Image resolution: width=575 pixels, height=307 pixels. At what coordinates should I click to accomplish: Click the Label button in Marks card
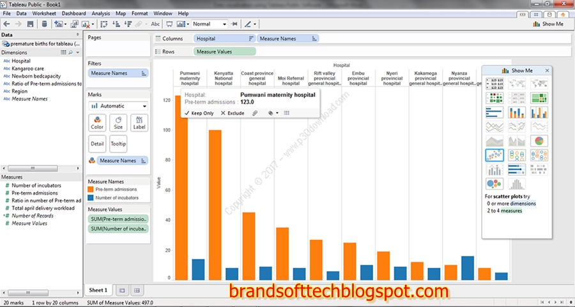(x=139, y=123)
